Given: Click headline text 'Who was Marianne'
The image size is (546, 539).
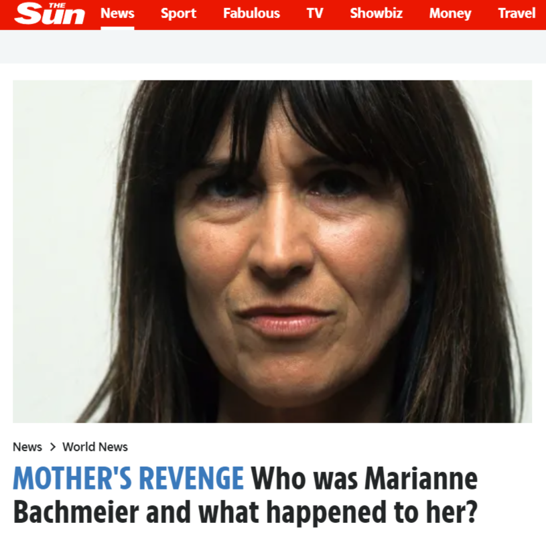Looking at the screenshot, I should pos(364,479).
